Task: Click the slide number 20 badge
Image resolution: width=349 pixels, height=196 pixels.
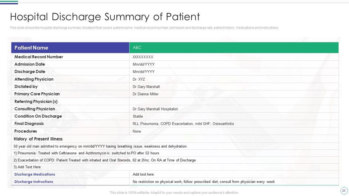Action: click(x=343, y=191)
